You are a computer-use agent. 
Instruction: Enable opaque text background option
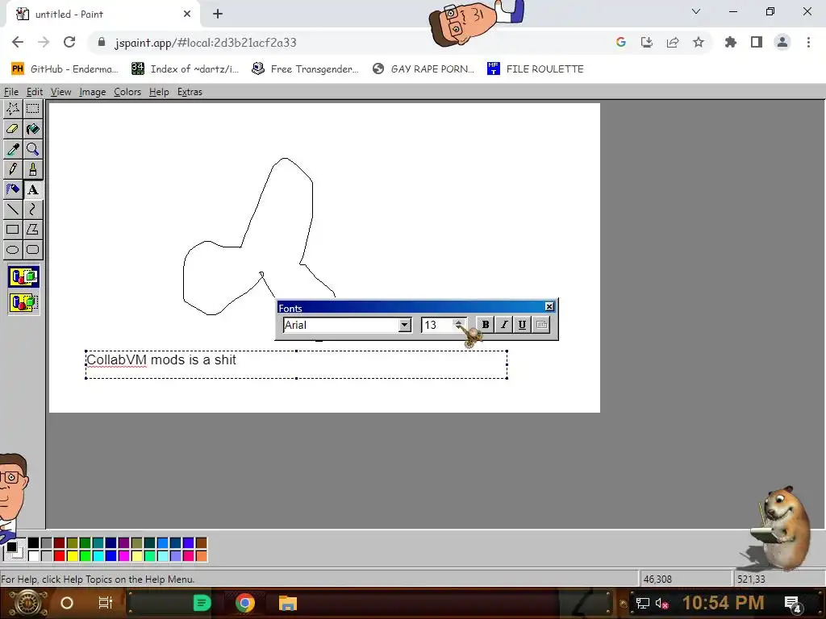[x=23, y=277]
